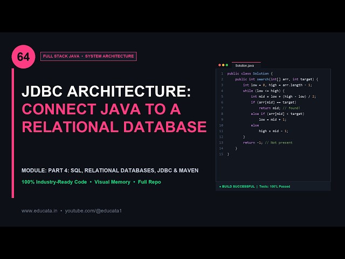Click line number 15 in the code gutter
Viewport: 345px width, 259px height.
[221, 154]
